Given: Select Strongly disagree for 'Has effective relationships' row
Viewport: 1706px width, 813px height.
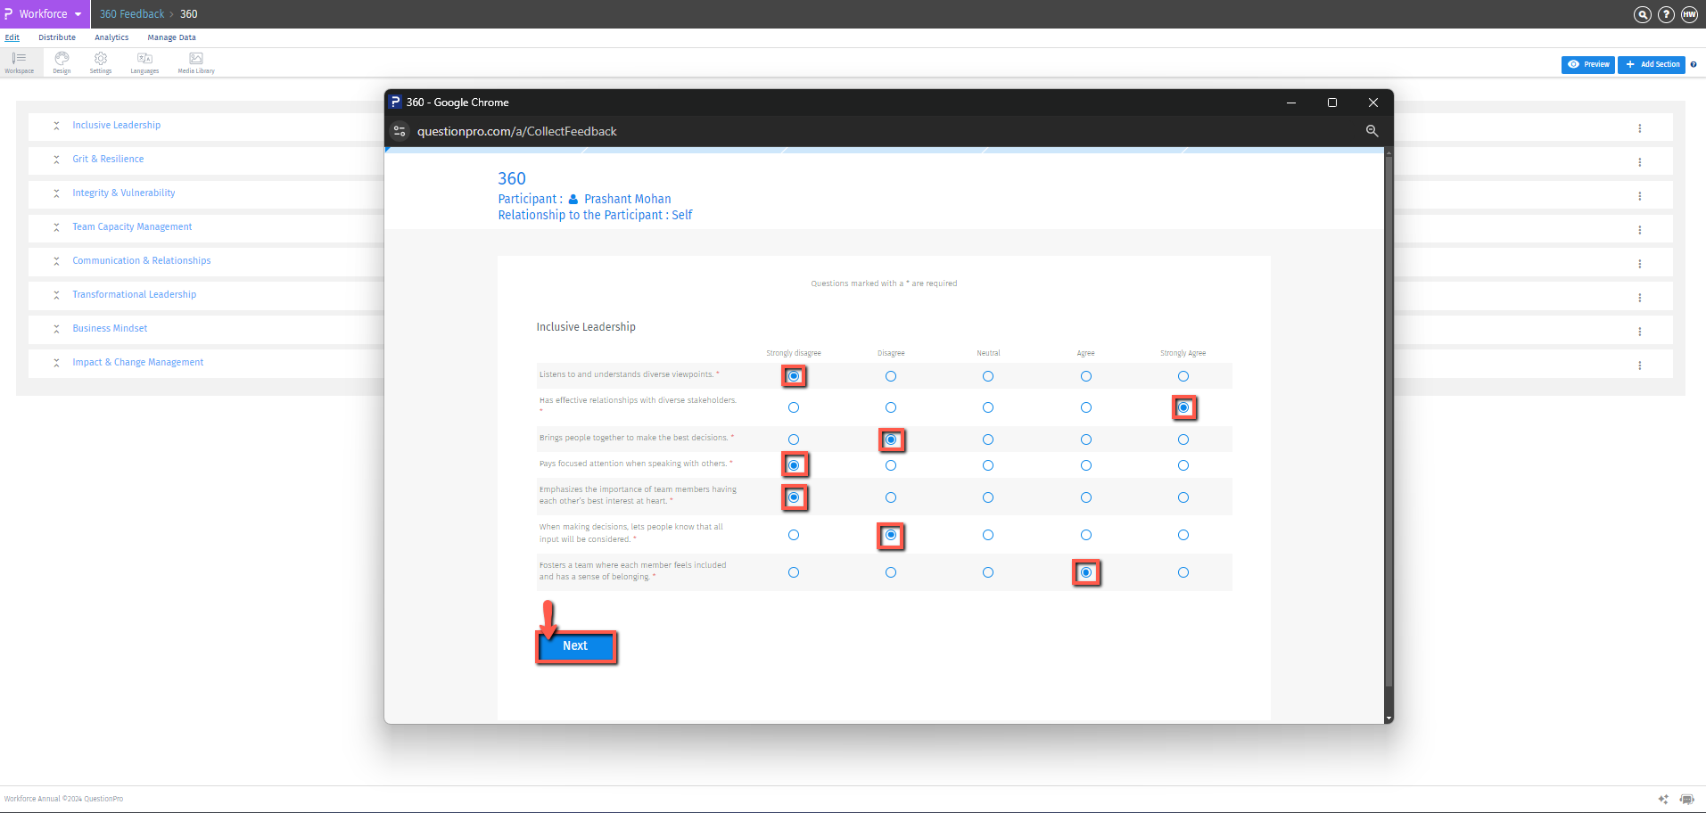Looking at the screenshot, I should [x=794, y=407].
